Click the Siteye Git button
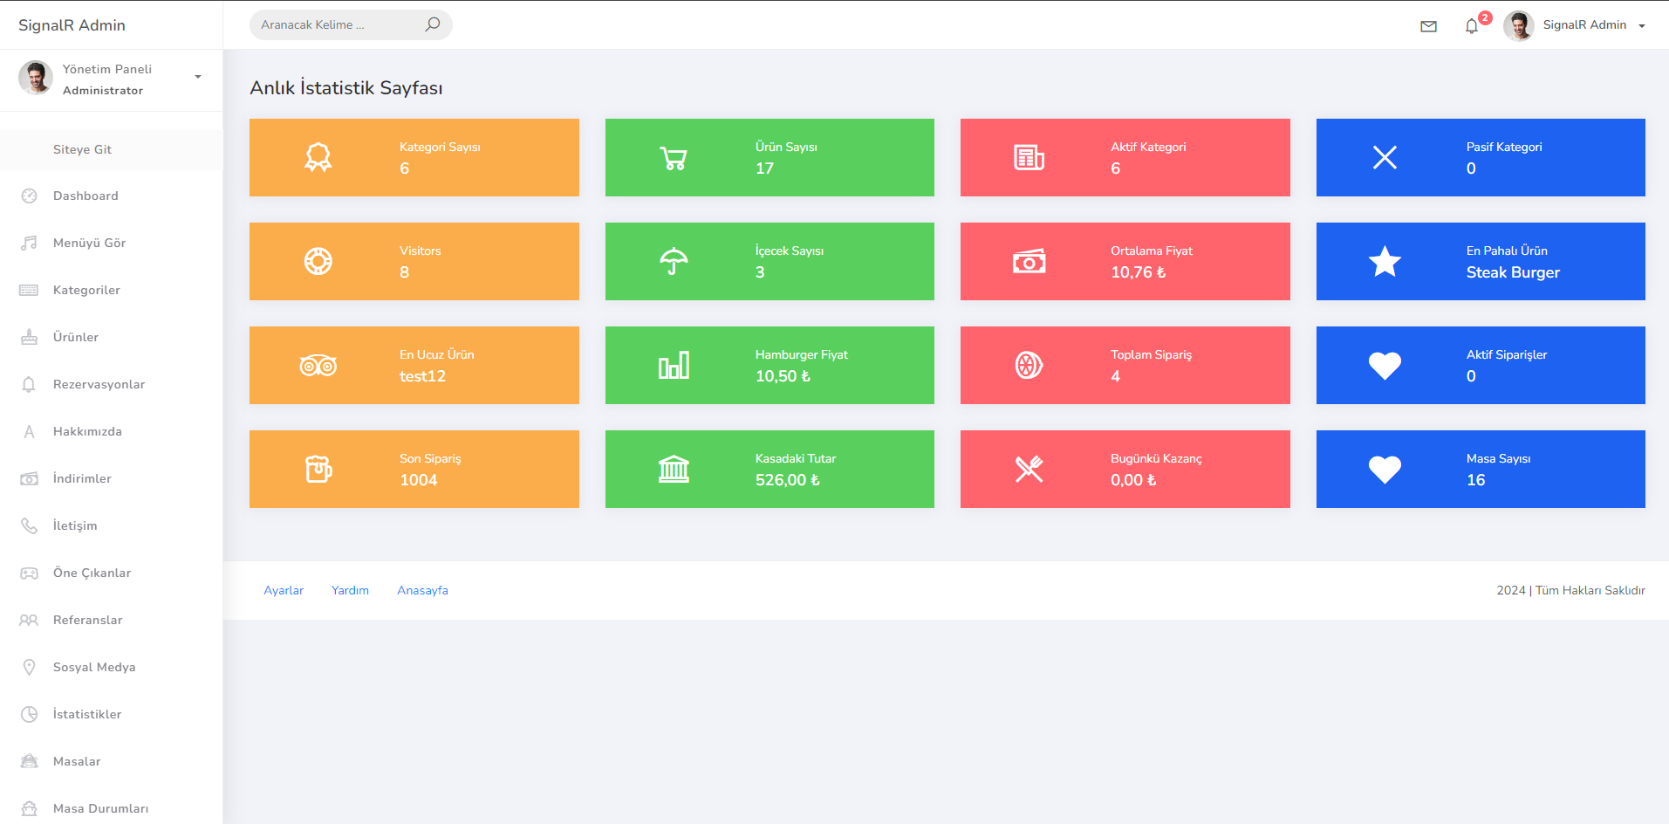 (x=82, y=149)
